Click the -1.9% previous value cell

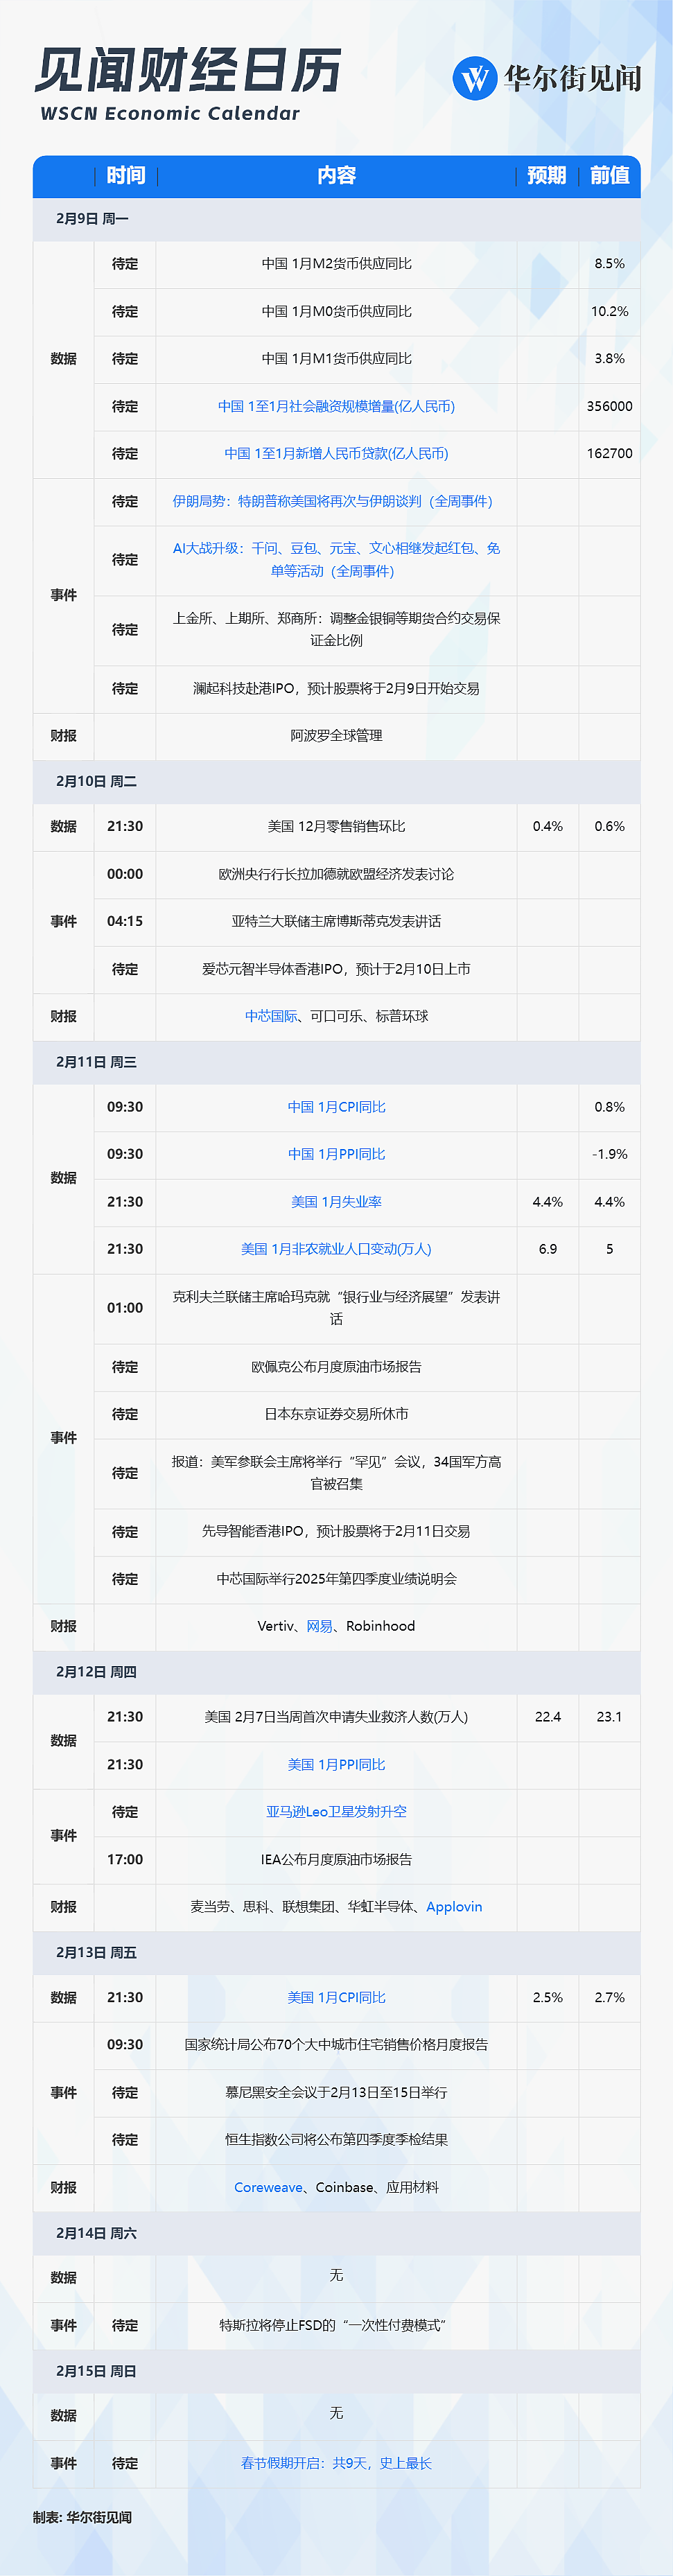click(609, 1154)
